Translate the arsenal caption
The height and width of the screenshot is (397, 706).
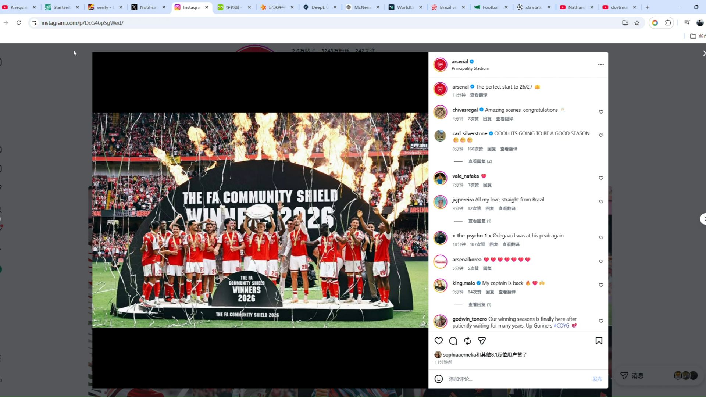[478, 95]
